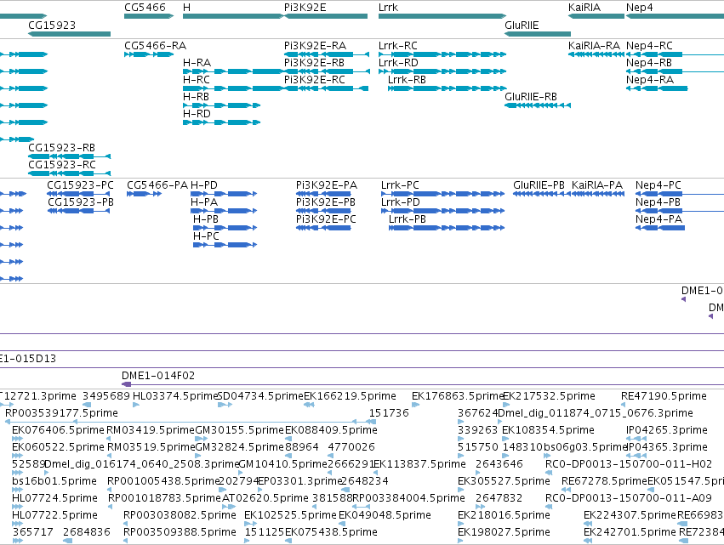Open the EK176863.5prime EST label
The width and height of the screenshot is (724, 545).
[457, 396]
